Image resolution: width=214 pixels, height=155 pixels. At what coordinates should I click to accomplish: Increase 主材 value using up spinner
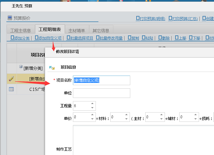(160, 115)
